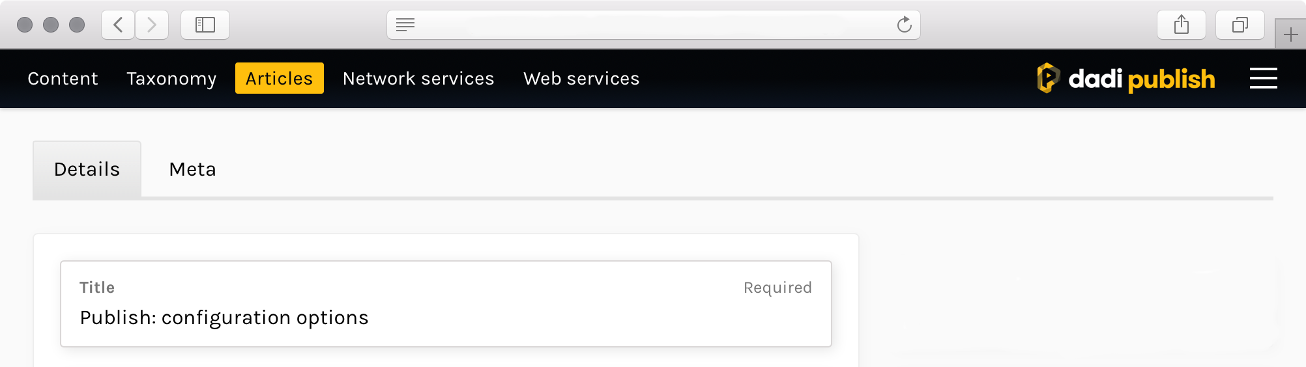Open Network services in navigation

coord(418,79)
